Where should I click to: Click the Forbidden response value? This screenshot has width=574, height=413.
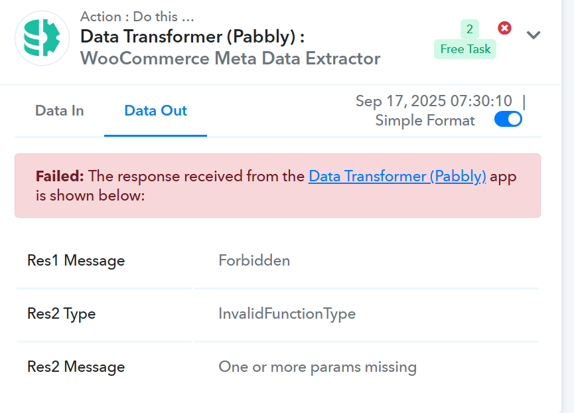click(254, 261)
